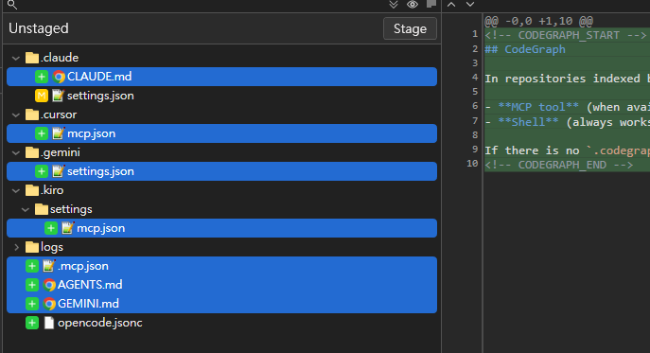
Task: Click diff line 2 CodeGraph heading
Action: [x=525, y=49]
